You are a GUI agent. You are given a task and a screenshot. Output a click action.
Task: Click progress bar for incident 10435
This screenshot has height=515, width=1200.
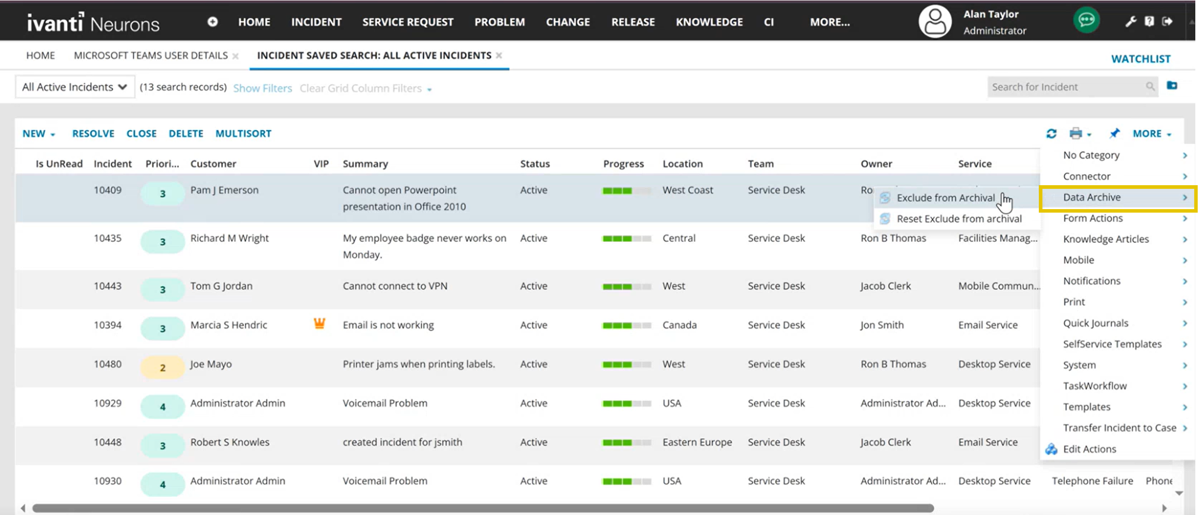click(627, 239)
